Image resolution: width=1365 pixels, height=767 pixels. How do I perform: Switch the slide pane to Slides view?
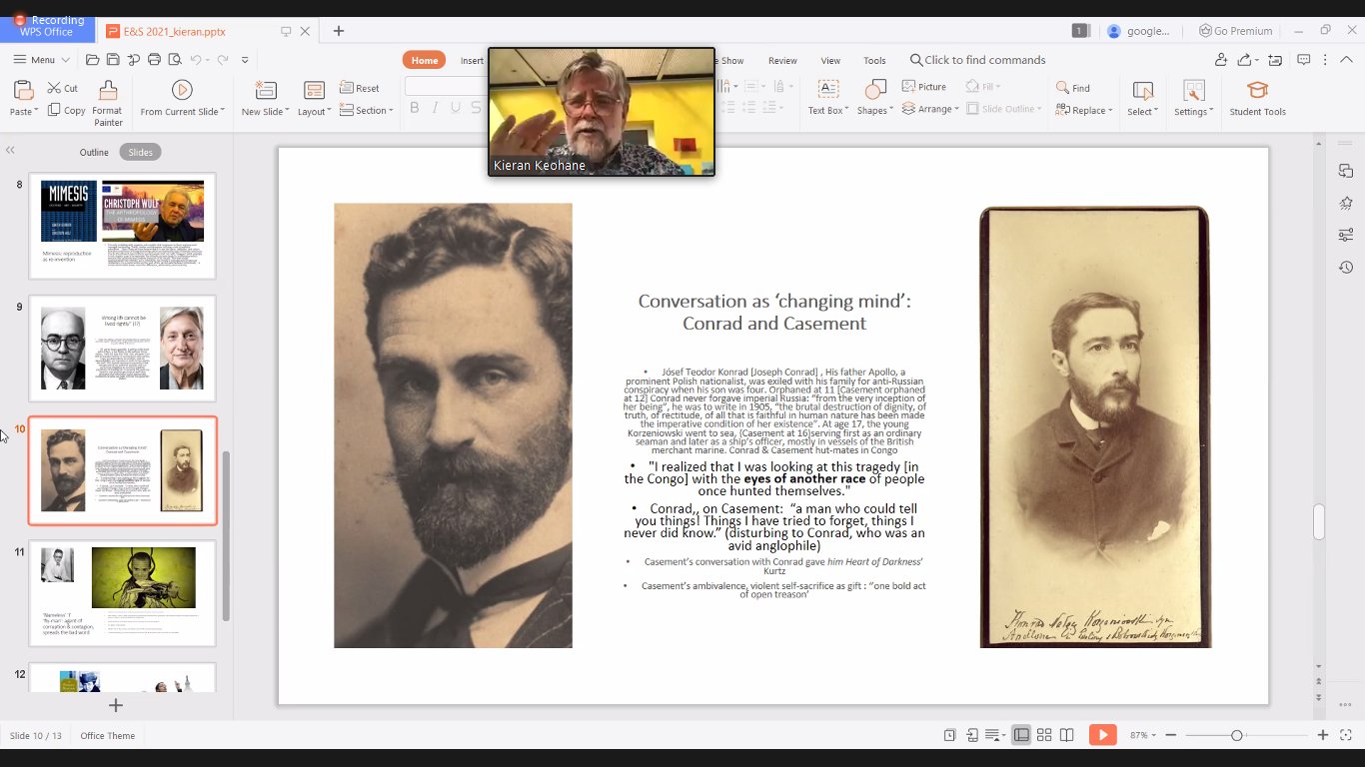(x=141, y=152)
